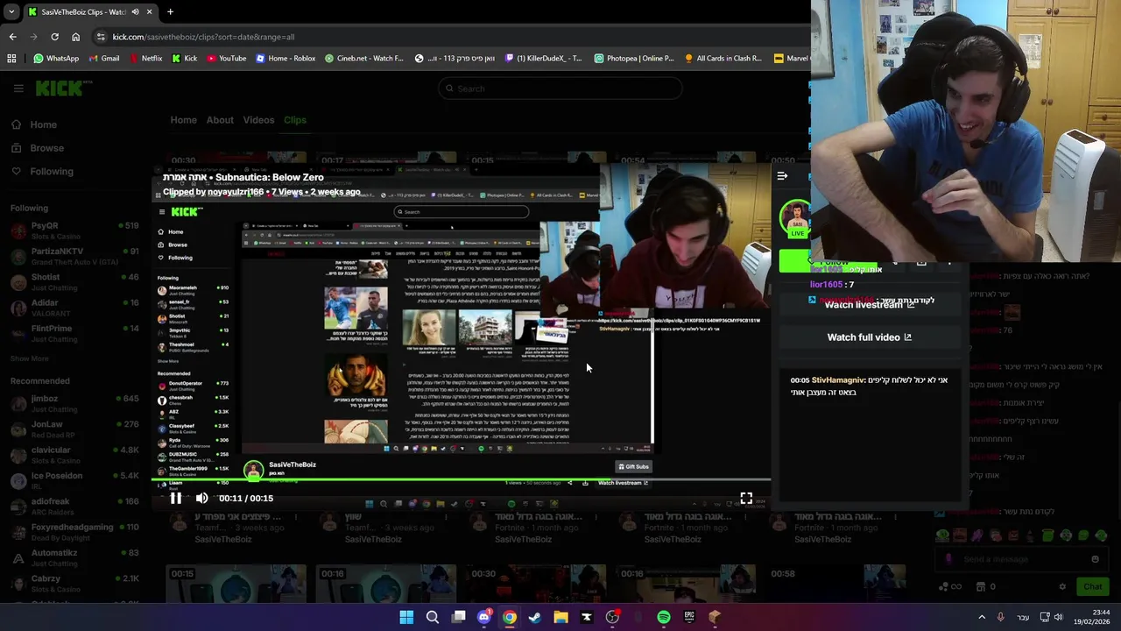This screenshot has height=631, width=1121.
Task: Open the streamer's LIVE avatar
Action: pos(796,219)
